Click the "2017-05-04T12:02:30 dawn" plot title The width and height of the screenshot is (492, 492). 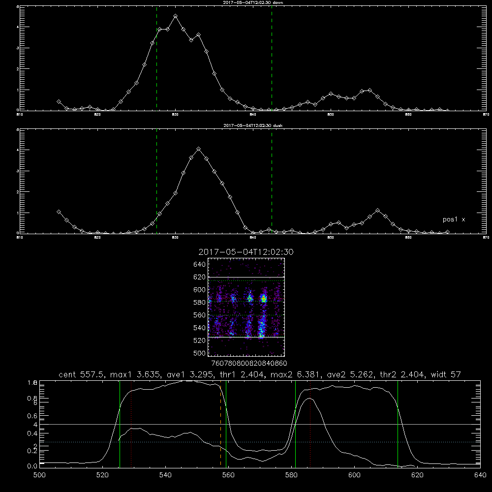pos(253,2)
